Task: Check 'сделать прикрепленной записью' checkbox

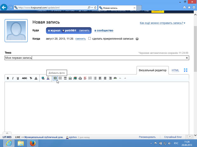Action: (x=90, y=39)
